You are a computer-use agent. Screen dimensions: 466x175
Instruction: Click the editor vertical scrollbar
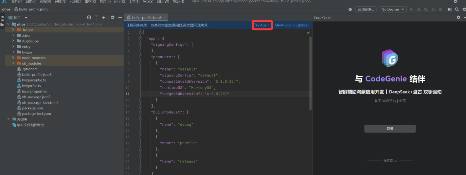[x=311, y=74]
